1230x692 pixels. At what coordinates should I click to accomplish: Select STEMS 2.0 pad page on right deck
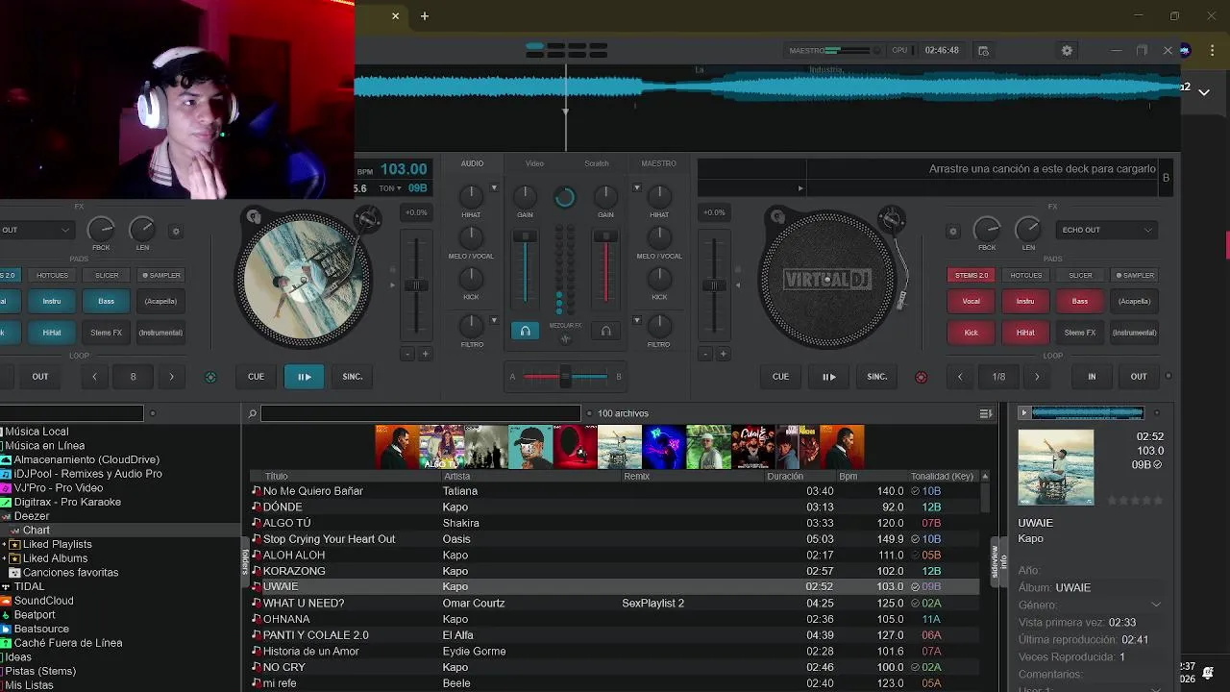pos(971,275)
